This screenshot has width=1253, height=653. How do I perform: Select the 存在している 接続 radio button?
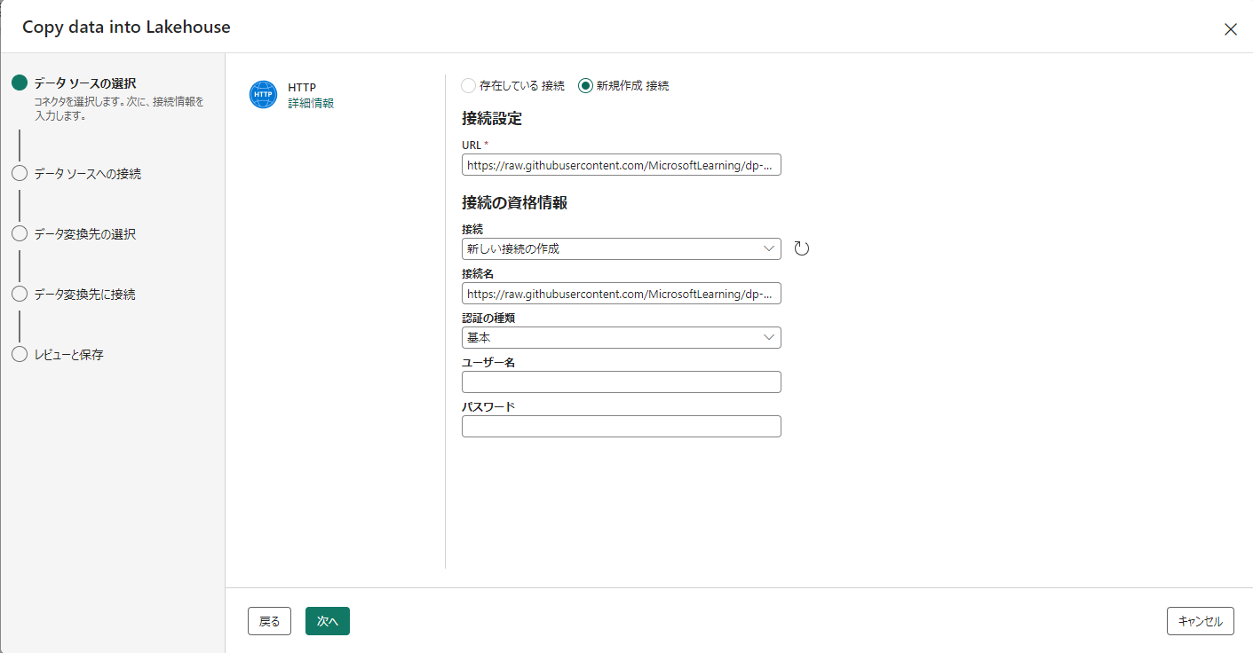pos(469,86)
